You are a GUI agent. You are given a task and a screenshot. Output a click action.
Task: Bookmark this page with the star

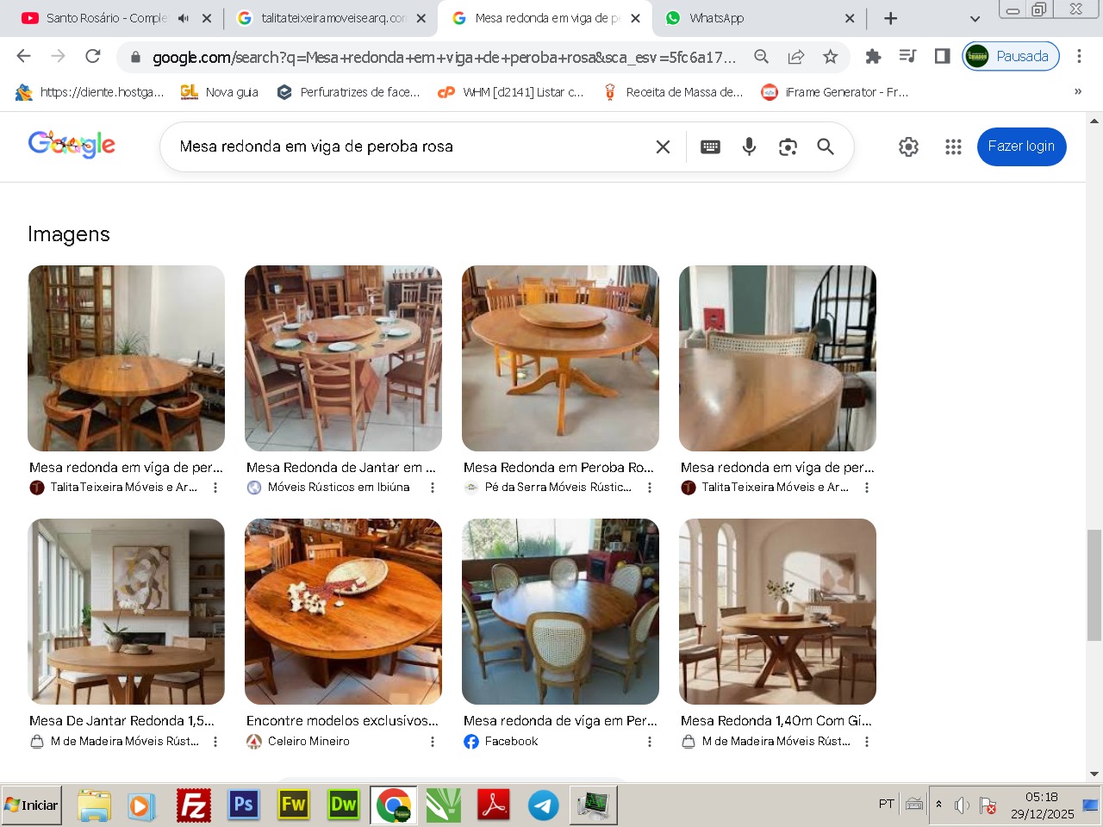[830, 57]
